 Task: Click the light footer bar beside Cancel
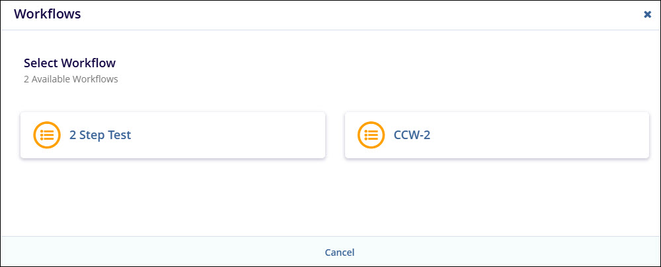(506, 251)
